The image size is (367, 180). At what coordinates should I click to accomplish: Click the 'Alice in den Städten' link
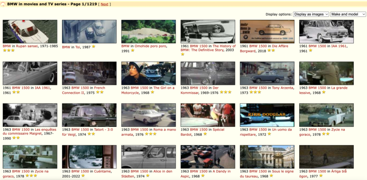[147, 174]
